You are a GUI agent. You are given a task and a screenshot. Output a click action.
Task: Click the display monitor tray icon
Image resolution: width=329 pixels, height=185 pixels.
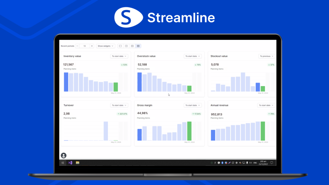[x=244, y=163]
